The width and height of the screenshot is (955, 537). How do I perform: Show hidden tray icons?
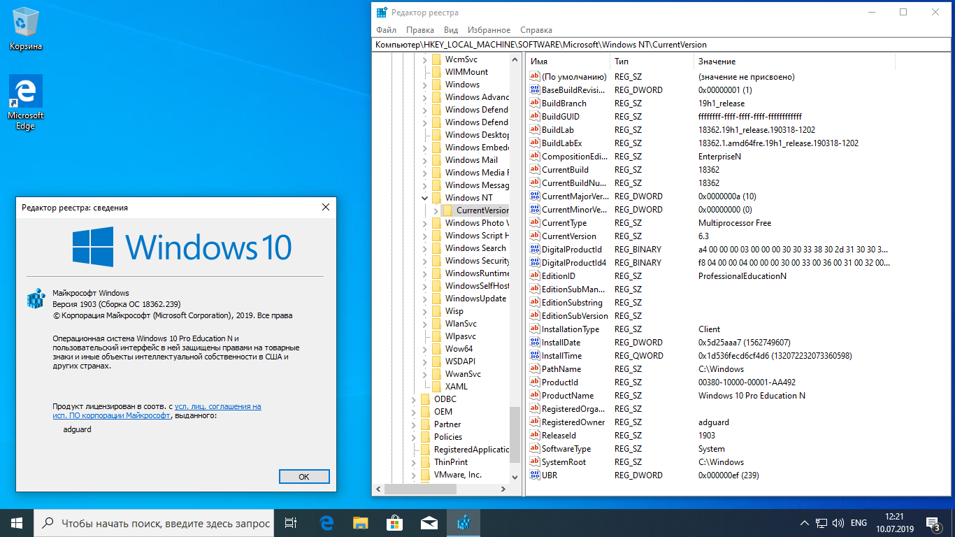tap(804, 523)
